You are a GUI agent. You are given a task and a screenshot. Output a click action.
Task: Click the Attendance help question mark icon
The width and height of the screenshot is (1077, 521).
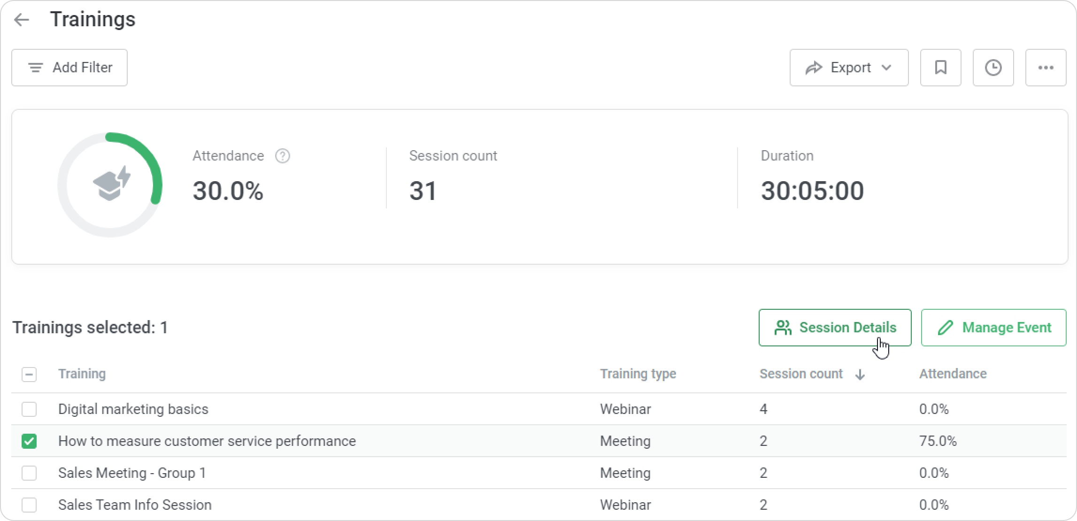pos(282,156)
